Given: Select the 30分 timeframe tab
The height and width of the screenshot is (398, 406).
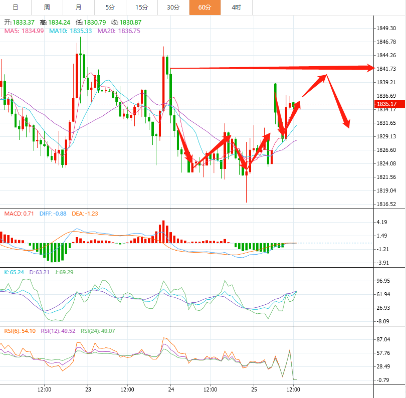Looking at the screenshot, I should click(173, 7).
